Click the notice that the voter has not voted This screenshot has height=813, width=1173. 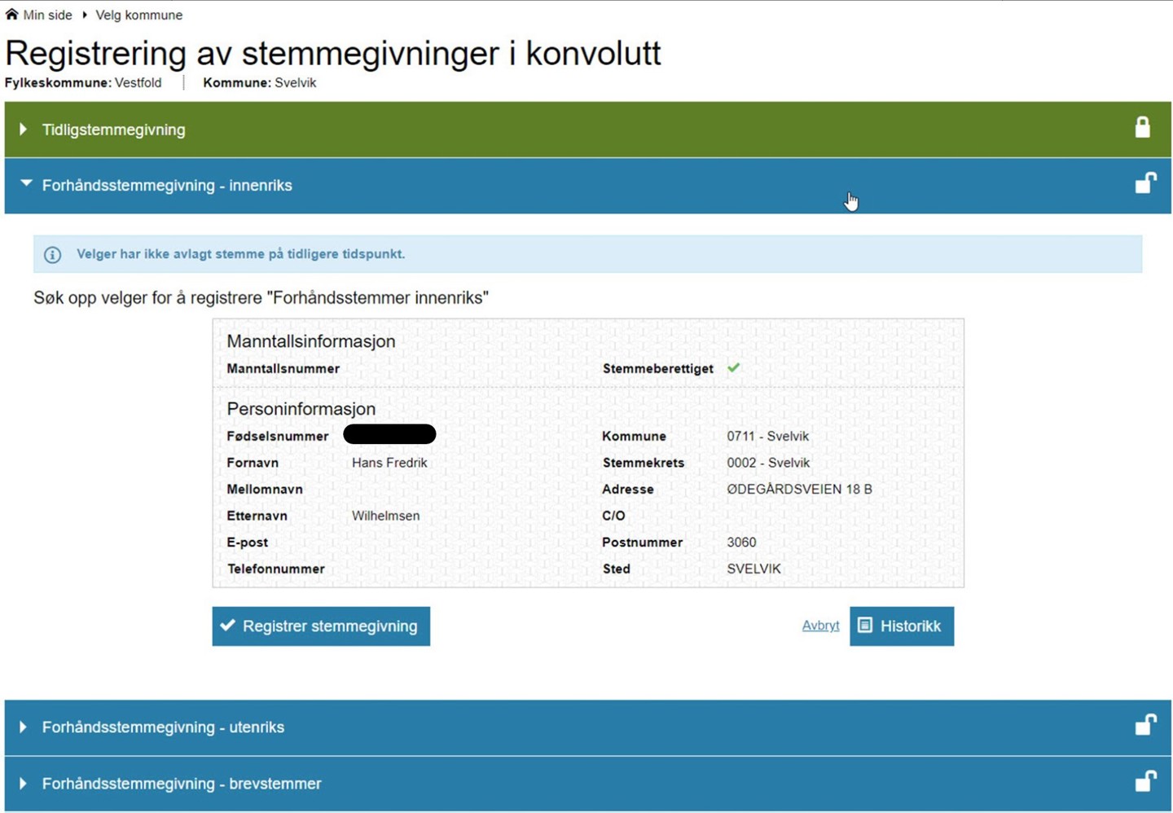[240, 254]
